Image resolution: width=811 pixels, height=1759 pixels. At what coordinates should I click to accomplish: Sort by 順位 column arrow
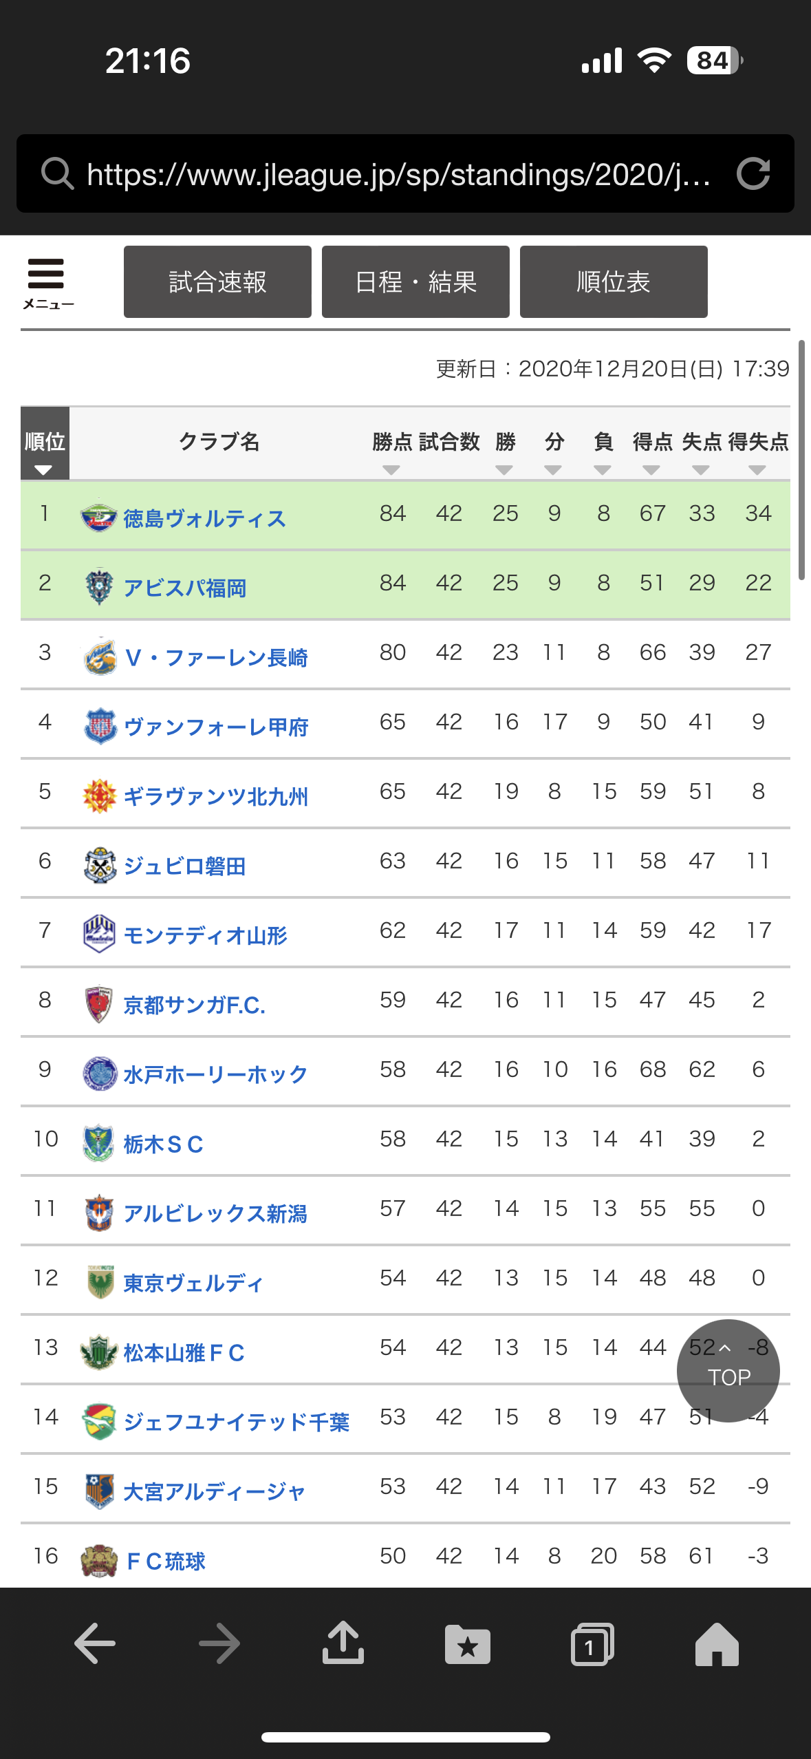pos(43,470)
